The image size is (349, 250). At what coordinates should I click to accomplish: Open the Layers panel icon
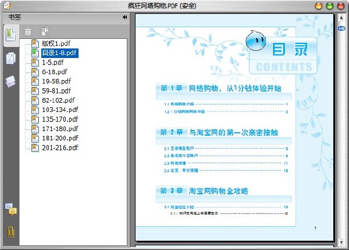(10, 81)
